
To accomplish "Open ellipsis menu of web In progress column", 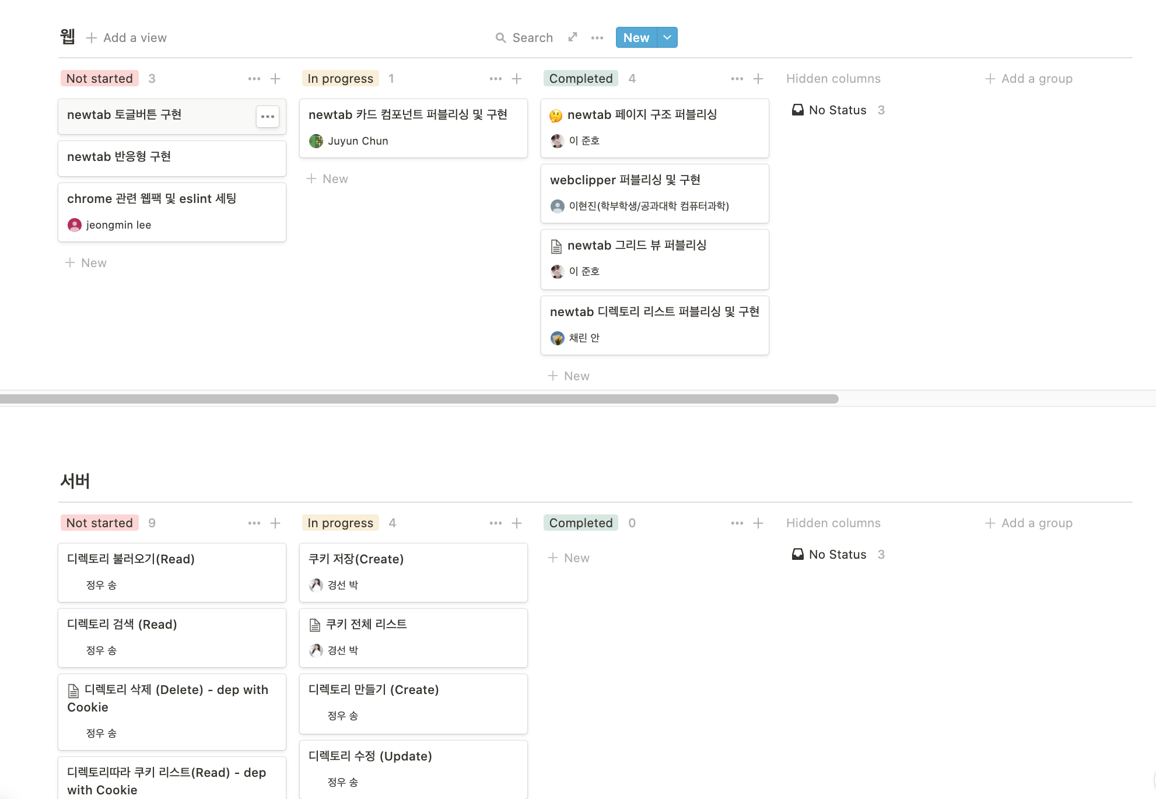I will pos(495,79).
